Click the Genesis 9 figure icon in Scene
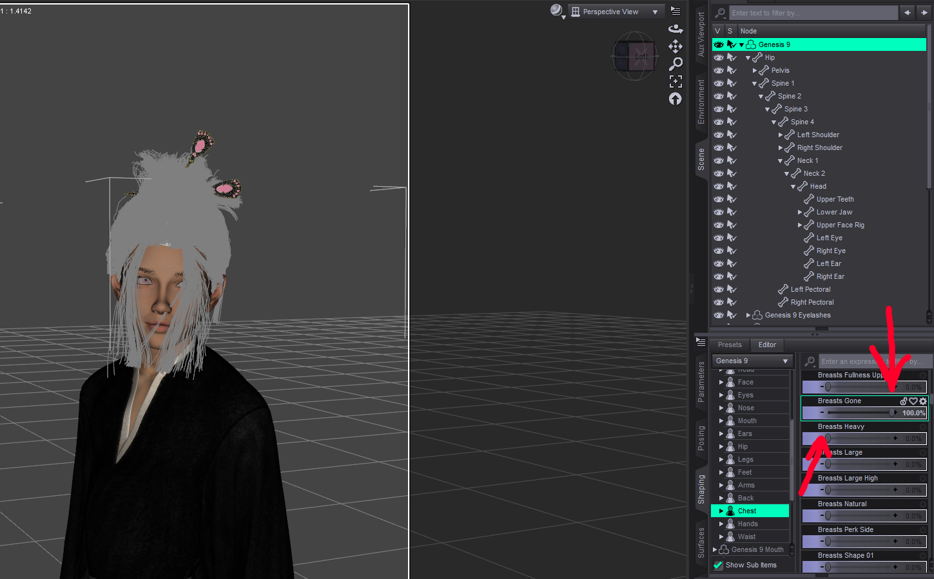 click(751, 44)
